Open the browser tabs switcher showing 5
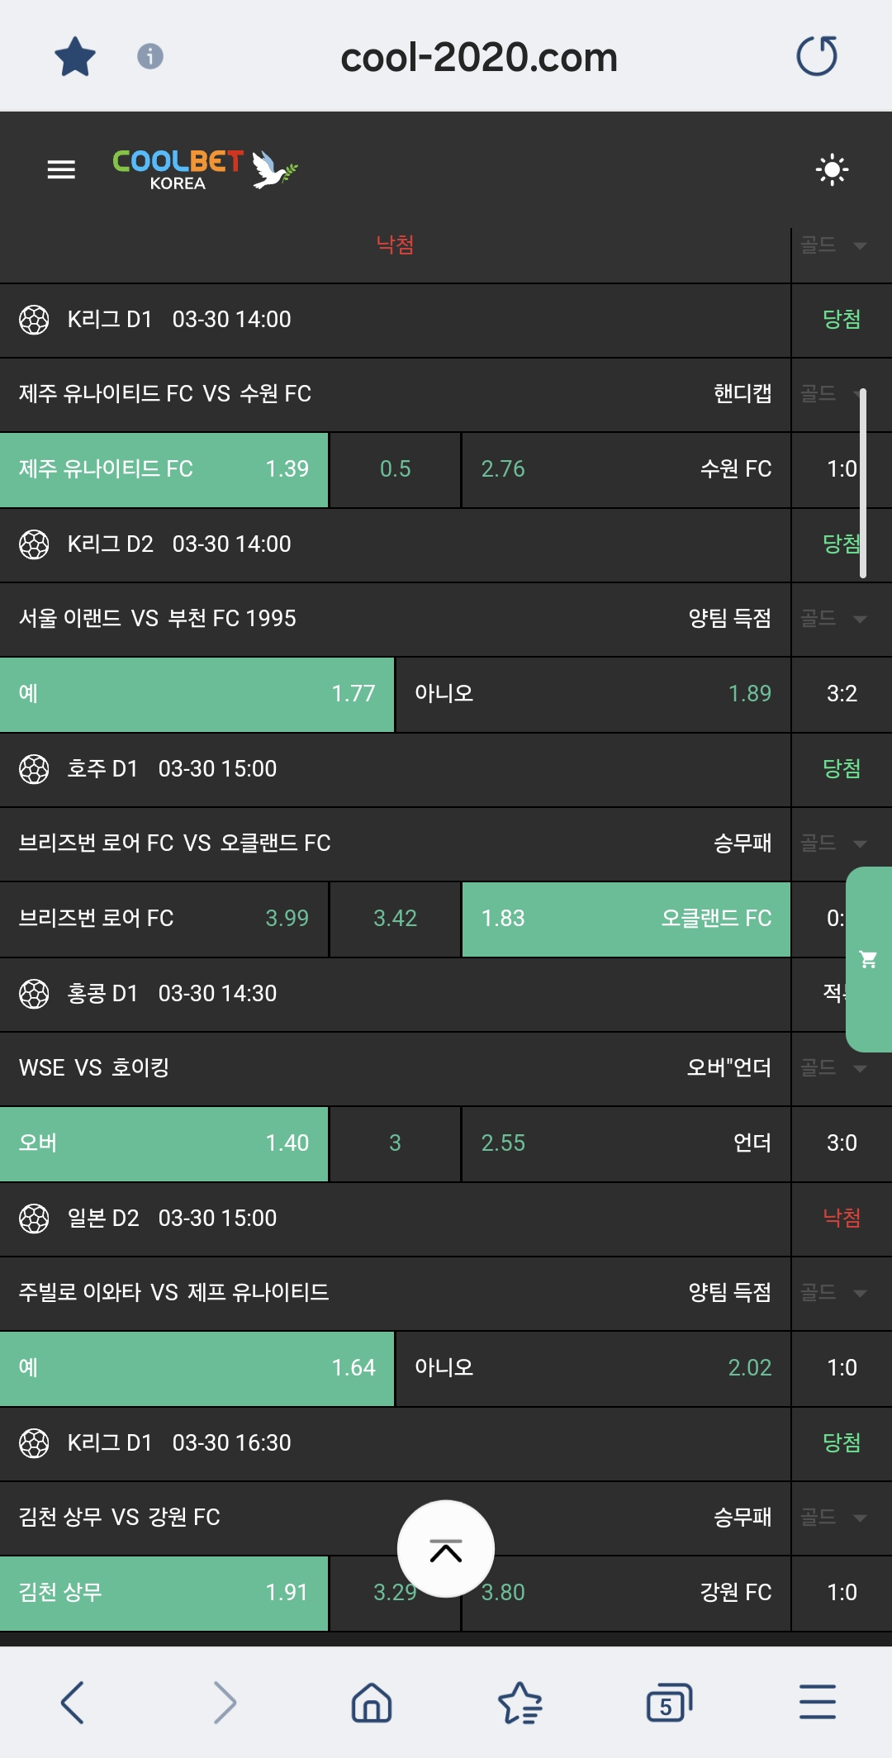Image resolution: width=892 pixels, height=1758 pixels. click(x=668, y=1703)
